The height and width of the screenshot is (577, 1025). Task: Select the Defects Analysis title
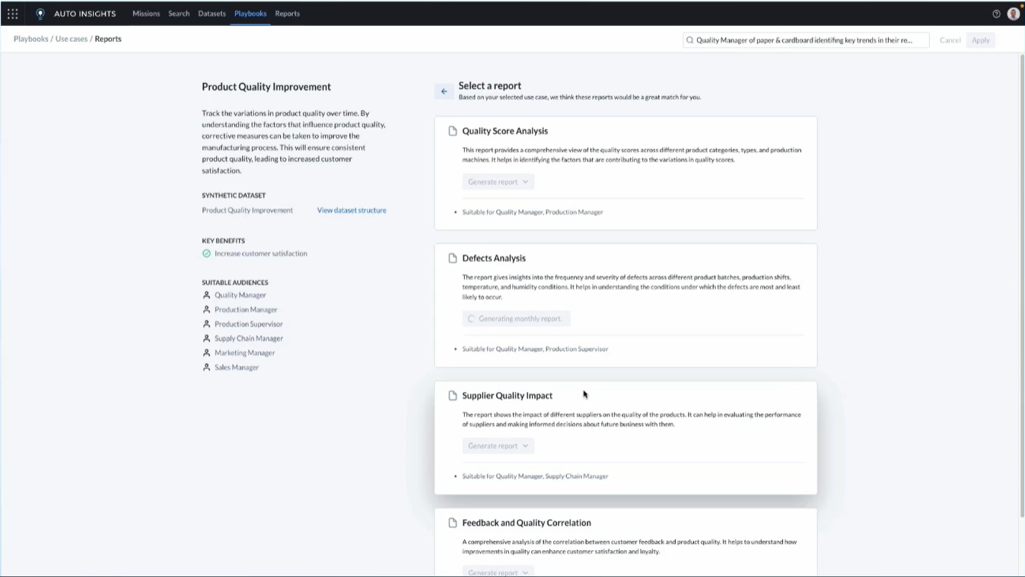click(x=494, y=258)
